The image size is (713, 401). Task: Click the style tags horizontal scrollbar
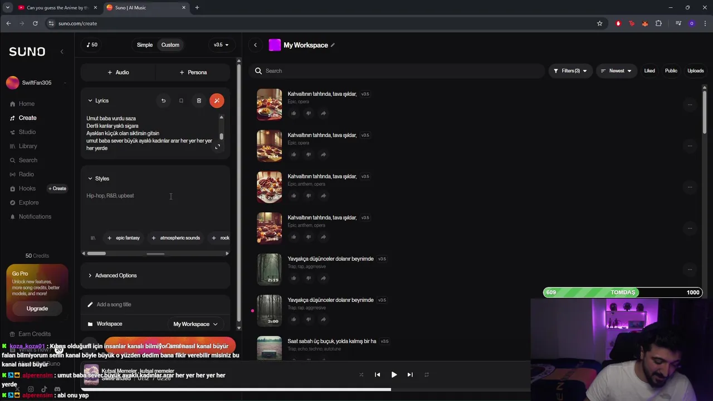click(96, 253)
